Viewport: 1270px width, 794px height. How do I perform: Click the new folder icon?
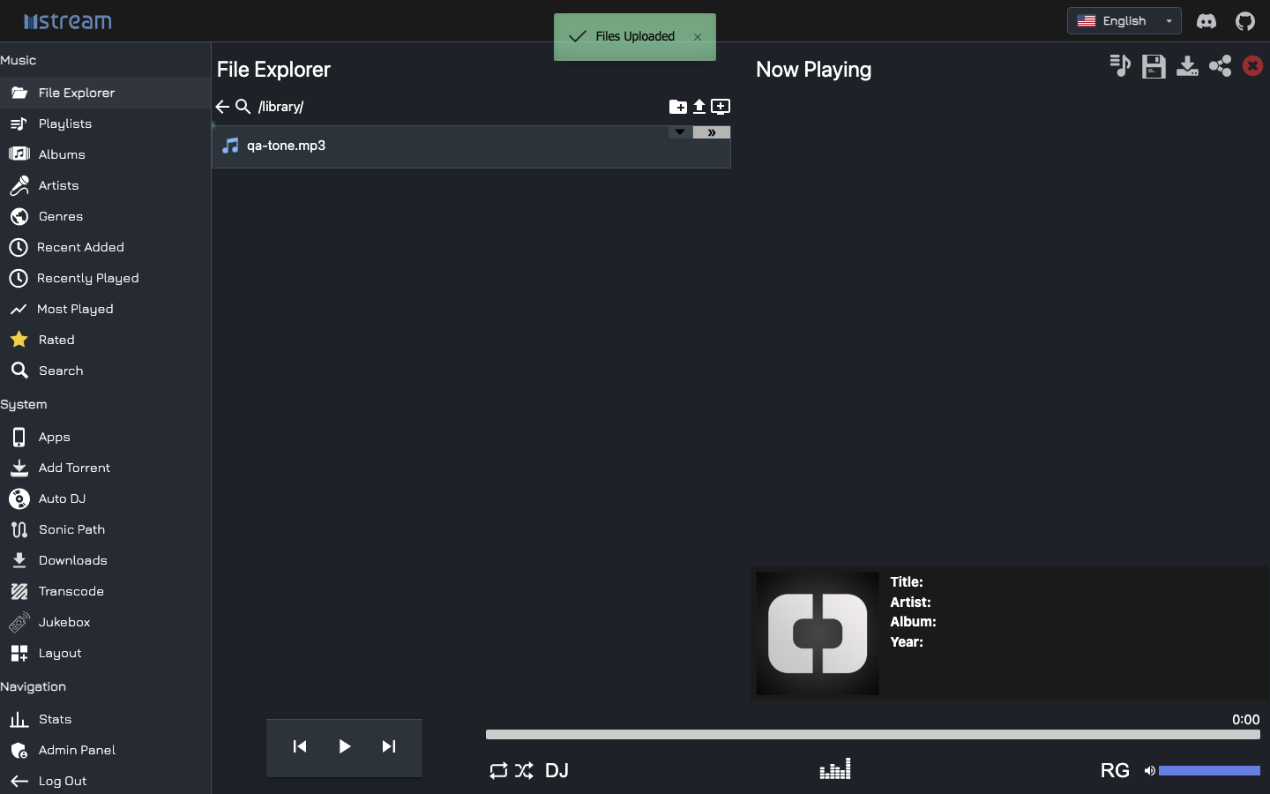tap(678, 107)
